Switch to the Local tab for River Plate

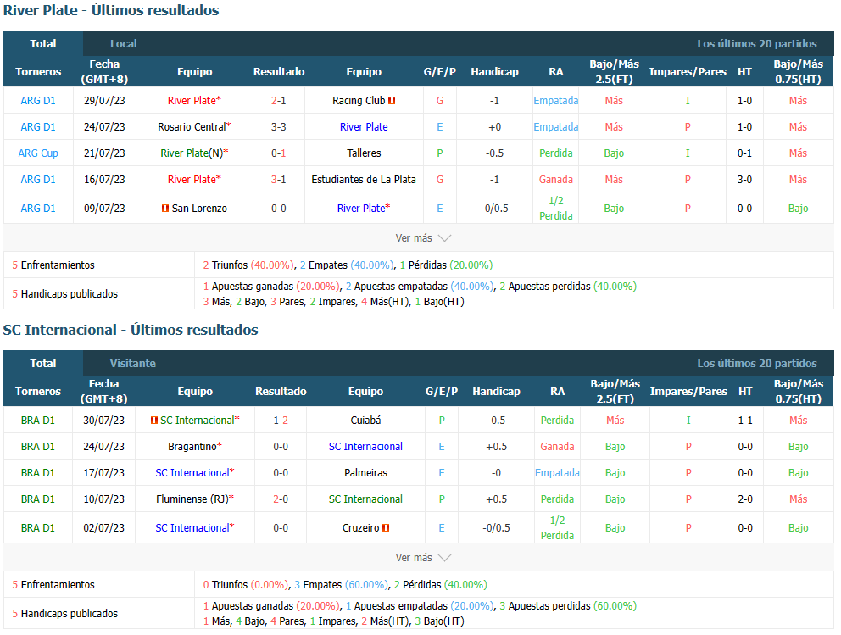(x=124, y=44)
